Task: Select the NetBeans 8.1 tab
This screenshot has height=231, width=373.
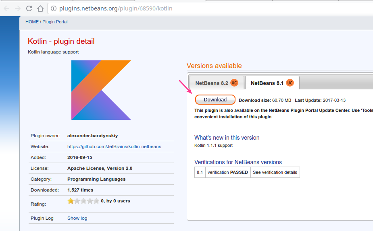Action: click(272, 83)
